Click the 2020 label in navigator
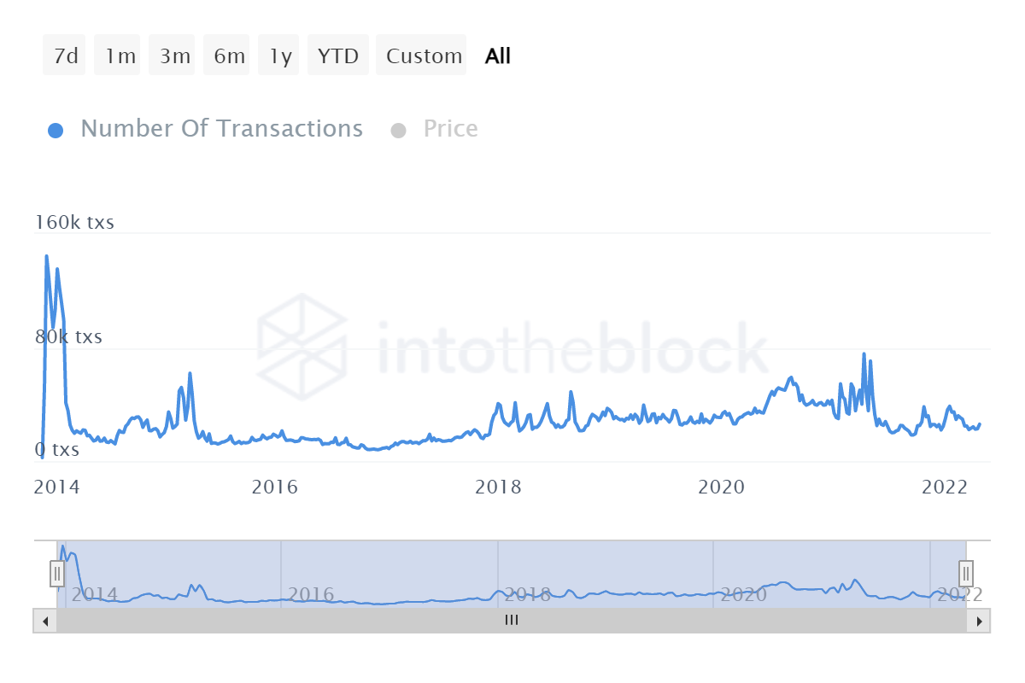Screen dimensions: 1025x683 [743, 594]
